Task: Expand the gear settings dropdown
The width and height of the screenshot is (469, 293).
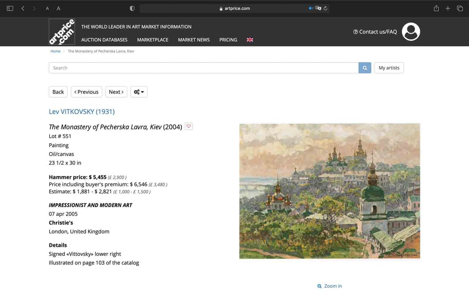Action: tap(139, 92)
